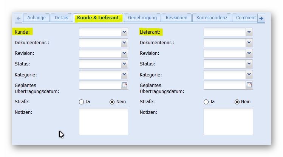283x157 pixels.
Task: Open the Genehmigung tab
Action: [142, 18]
